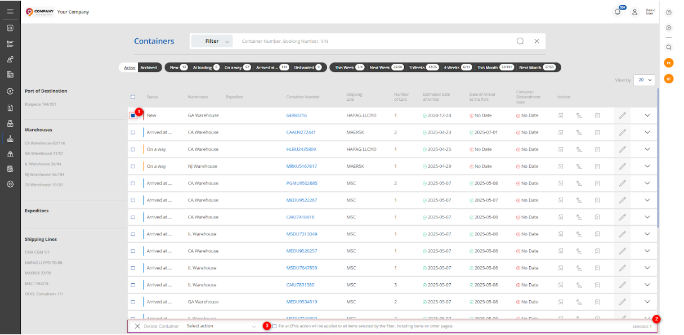Click the route tracking icon for MRKU5167817 row
This screenshot has height=335, width=684.
[579, 166]
